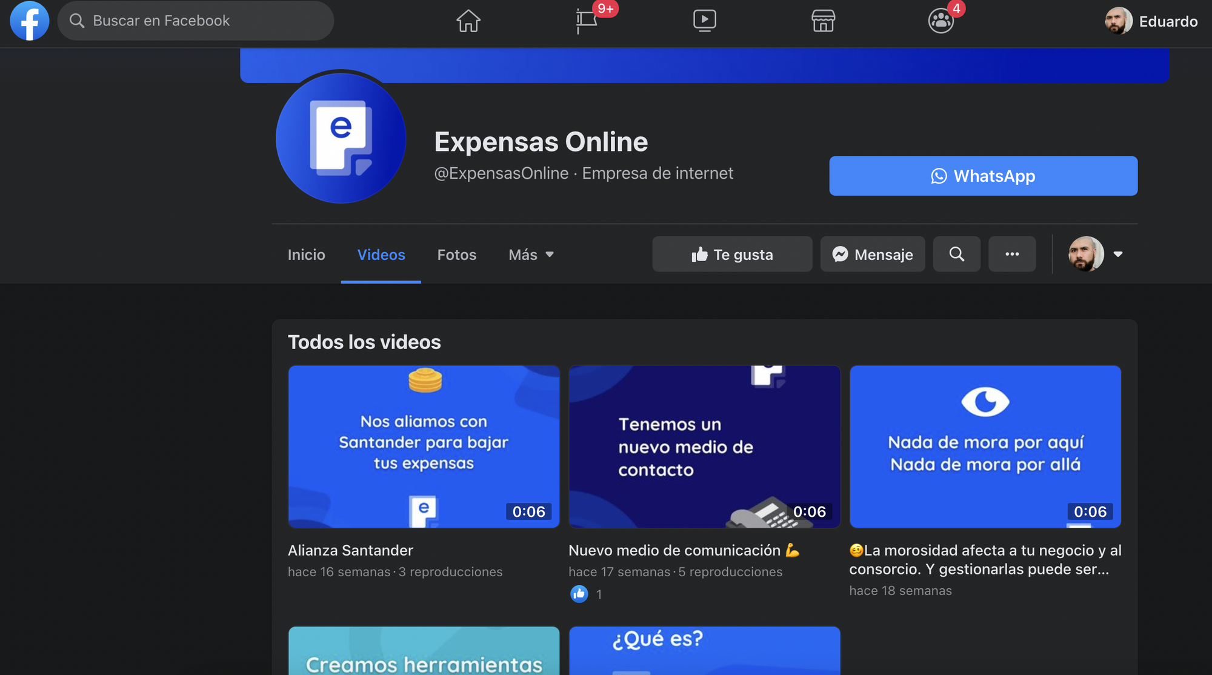This screenshot has width=1212, height=675.
Task: Toggle the Te gusta like button
Action: coord(732,254)
